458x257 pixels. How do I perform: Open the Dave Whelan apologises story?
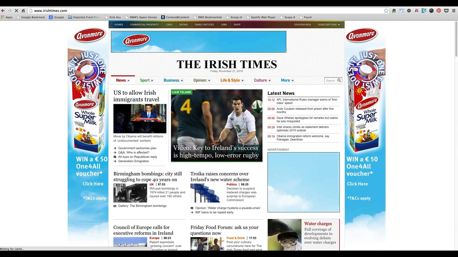(x=307, y=120)
